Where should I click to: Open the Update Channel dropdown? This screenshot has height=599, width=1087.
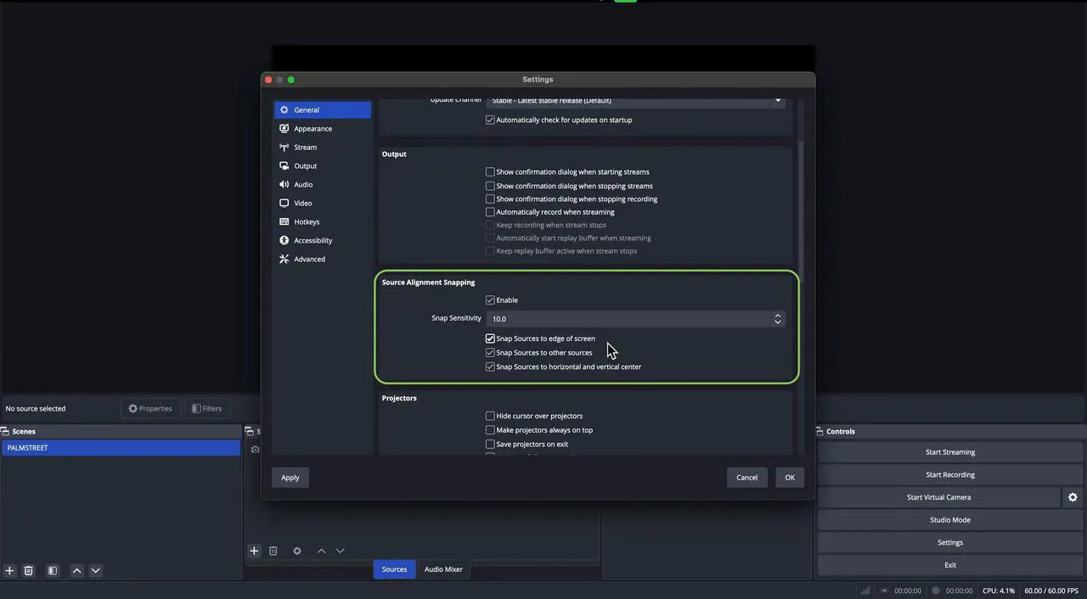tap(635, 101)
